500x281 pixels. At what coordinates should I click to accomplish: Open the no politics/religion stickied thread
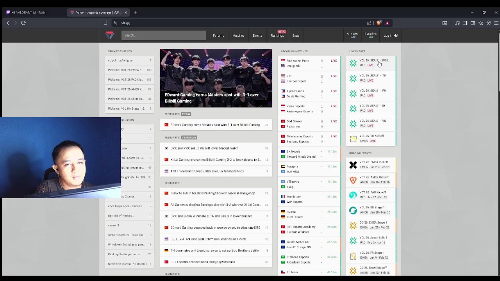point(130,60)
